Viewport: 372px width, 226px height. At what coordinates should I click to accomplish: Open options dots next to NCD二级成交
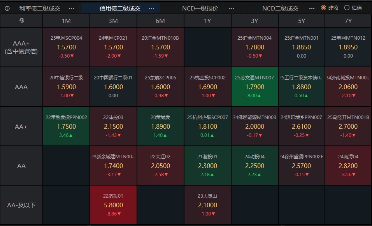312,9
